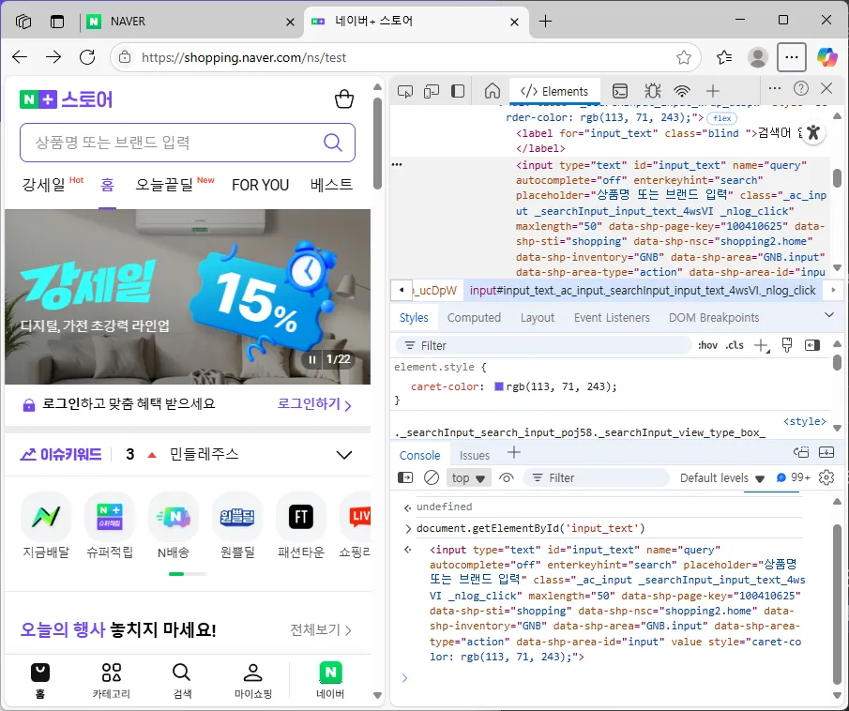The width and height of the screenshot is (849, 711).
Task: Add more tools with plus in DevTools toolbar
Action: (713, 91)
